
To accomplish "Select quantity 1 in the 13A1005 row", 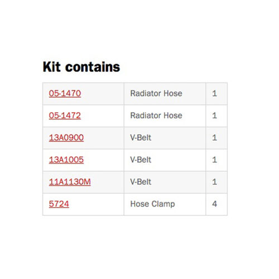I will (x=214, y=160).
